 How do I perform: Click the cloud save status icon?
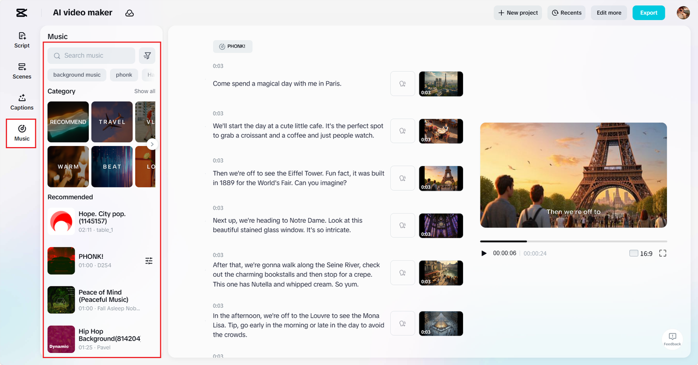click(130, 13)
